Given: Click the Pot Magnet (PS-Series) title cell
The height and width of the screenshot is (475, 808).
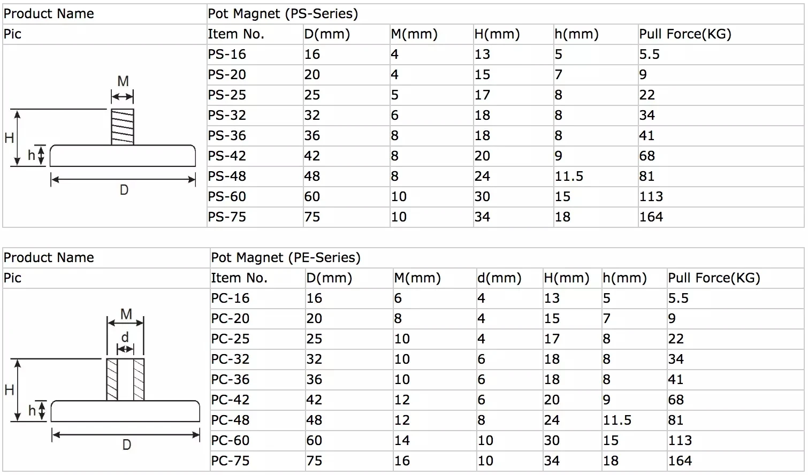Looking at the screenshot, I should [283, 14].
